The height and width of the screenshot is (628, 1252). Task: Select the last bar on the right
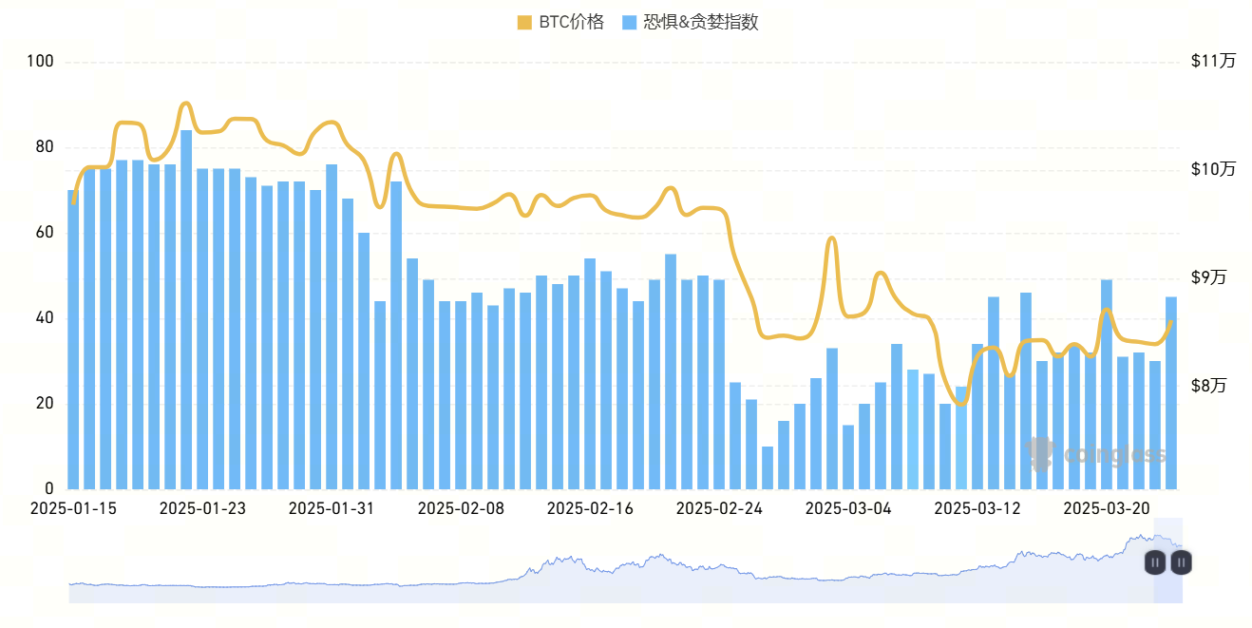click(x=1171, y=392)
